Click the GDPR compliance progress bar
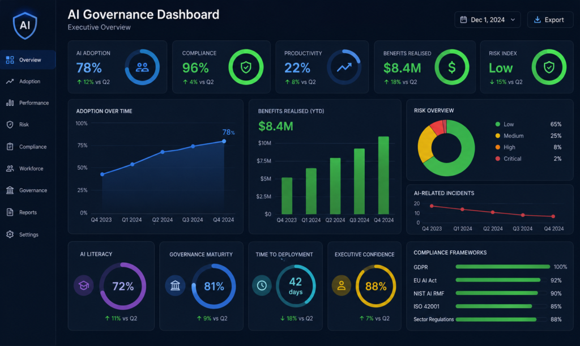Screen dimensions: 580x346 [503, 267]
